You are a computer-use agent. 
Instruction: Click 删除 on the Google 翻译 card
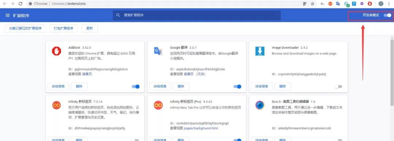pyautogui.click(x=181, y=86)
